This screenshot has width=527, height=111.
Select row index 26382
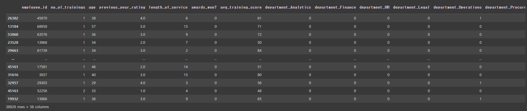[13, 18]
